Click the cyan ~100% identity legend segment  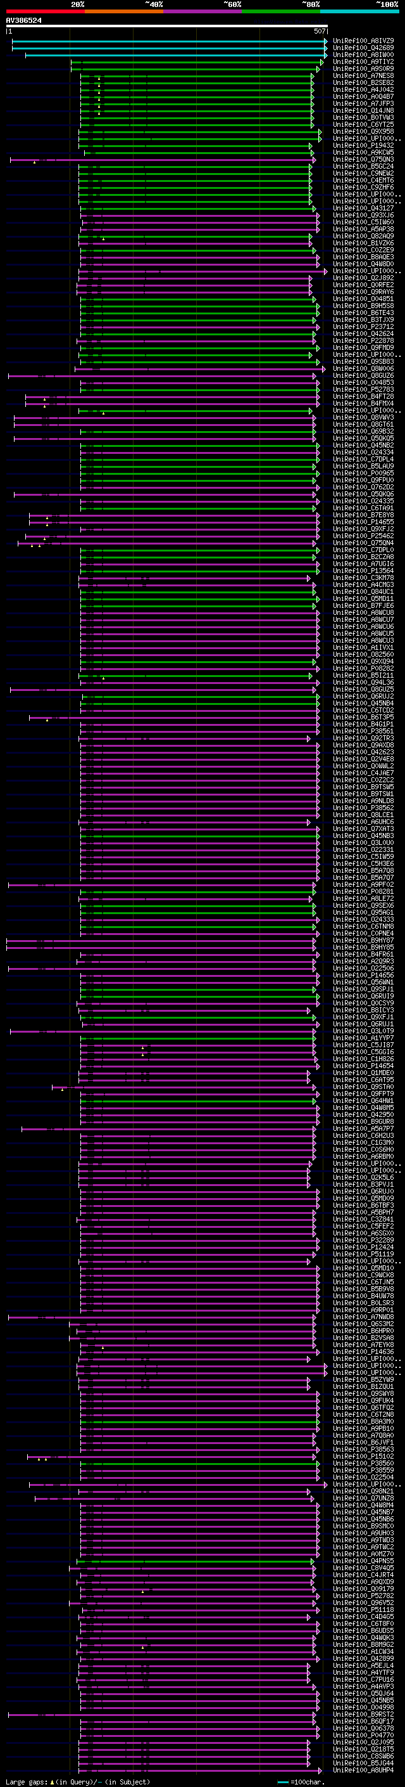click(359, 11)
